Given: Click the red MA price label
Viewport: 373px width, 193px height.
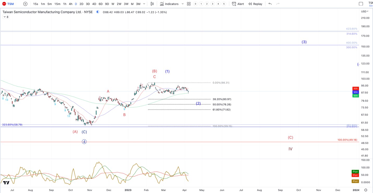Looking at the screenshot, I should [x=356, y=89].
